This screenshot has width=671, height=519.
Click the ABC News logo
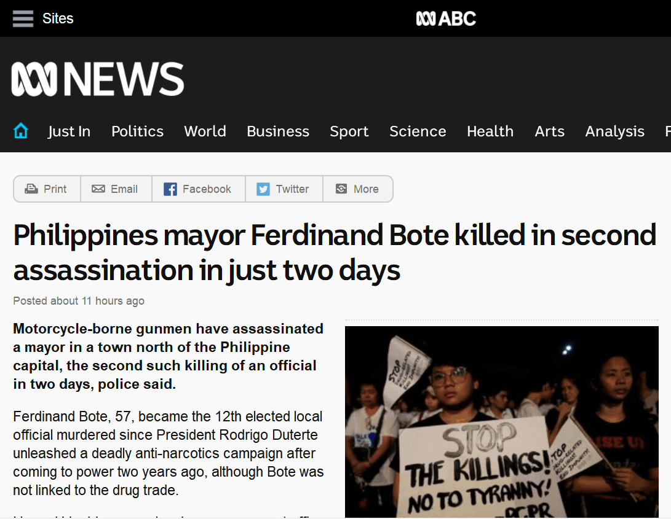98,79
